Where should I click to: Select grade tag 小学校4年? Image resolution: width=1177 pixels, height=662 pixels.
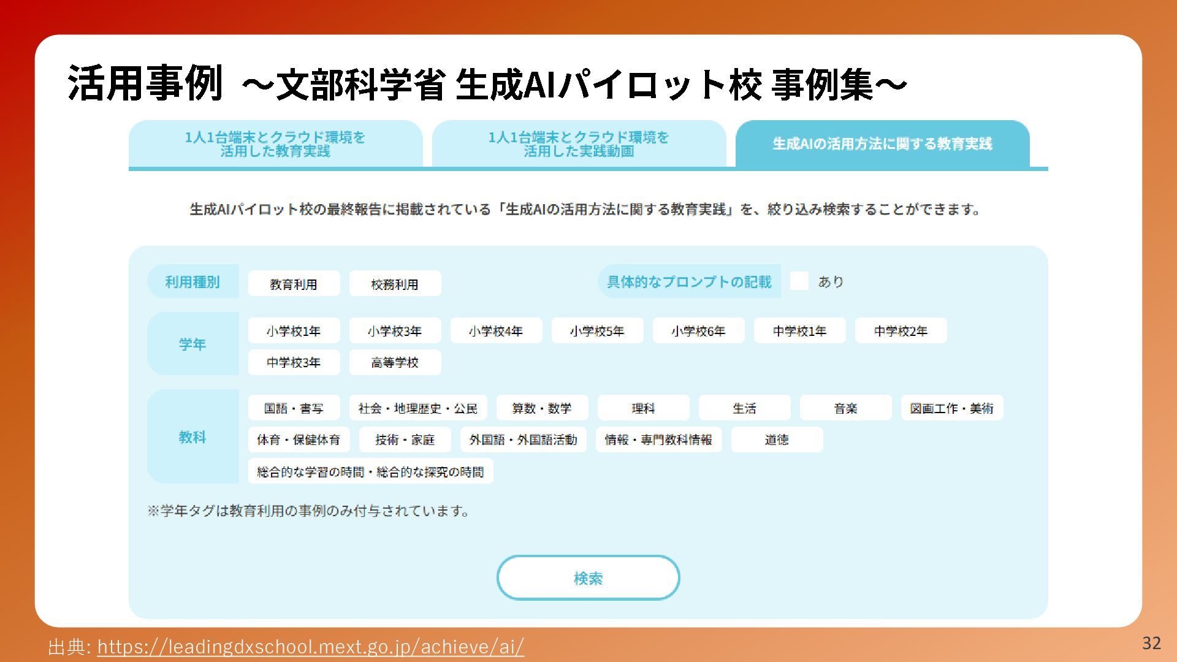[x=496, y=331]
